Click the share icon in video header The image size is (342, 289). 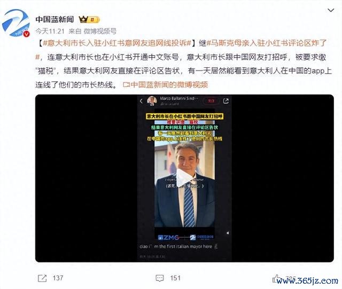coord(226,101)
